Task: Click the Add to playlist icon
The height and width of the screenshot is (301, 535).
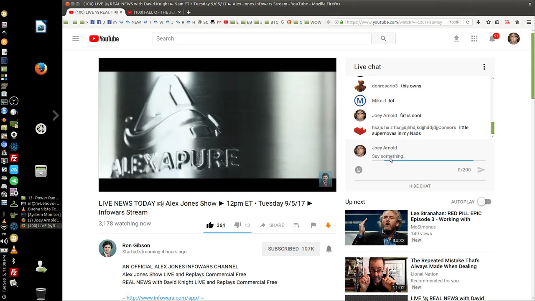Action: 297,225
